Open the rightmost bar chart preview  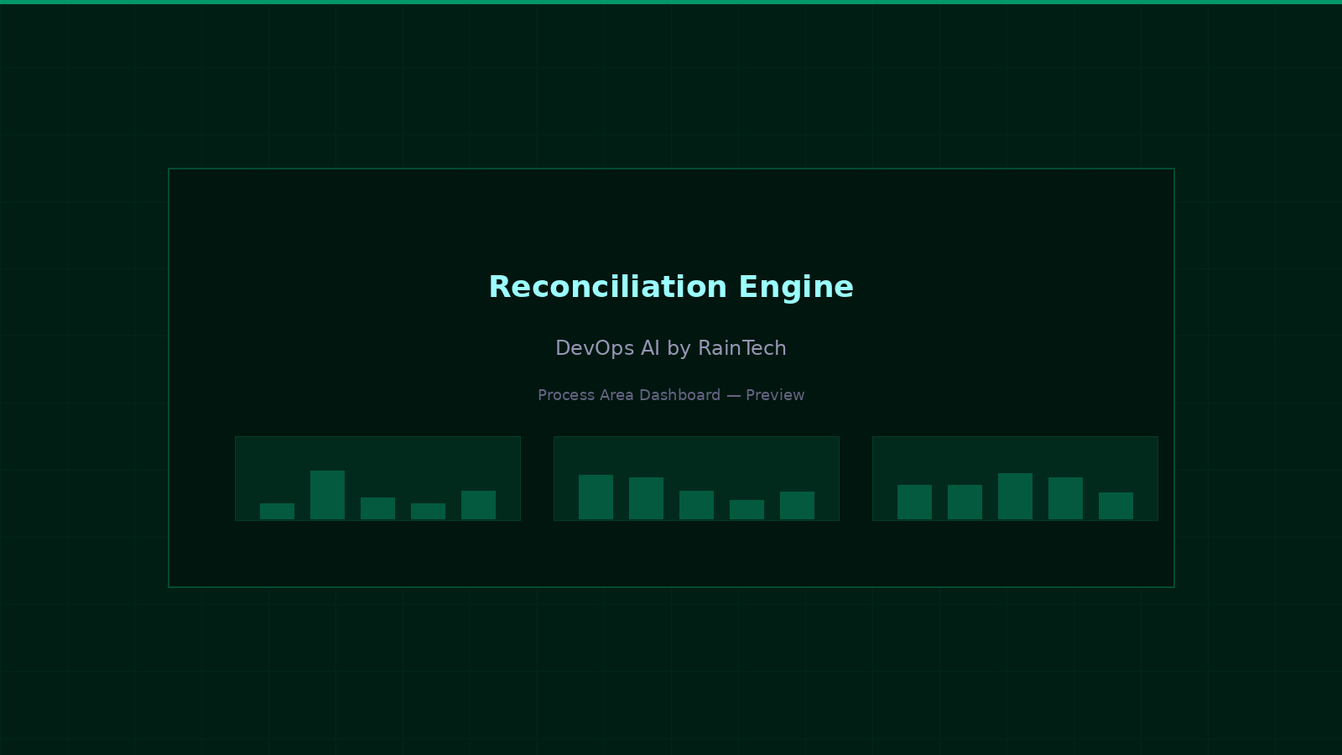pyautogui.click(x=1015, y=478)
